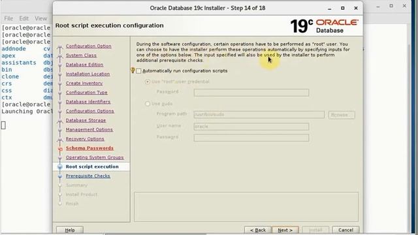Close the terminal window
Screen dimensions: 418x235
pyautogui.click(x=404, y=6)
